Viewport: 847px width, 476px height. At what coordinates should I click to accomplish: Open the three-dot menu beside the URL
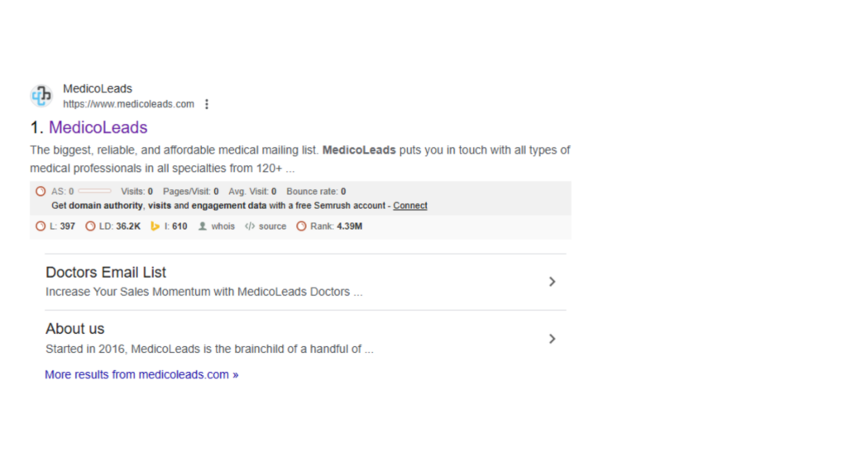tap(207, 104)
